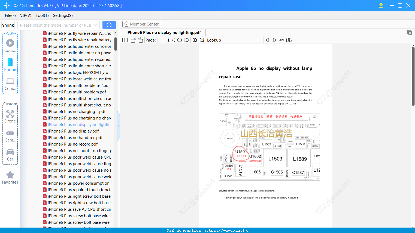This screenshot has width=415, height=233.
Task: Open iPhone6 Plus loose weld cause file
Action: [x=77, y=79]
